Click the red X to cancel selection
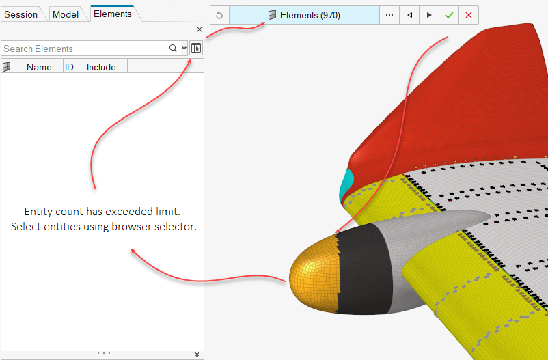Viewport: 548px width, 360px height. tap(468, 15)
